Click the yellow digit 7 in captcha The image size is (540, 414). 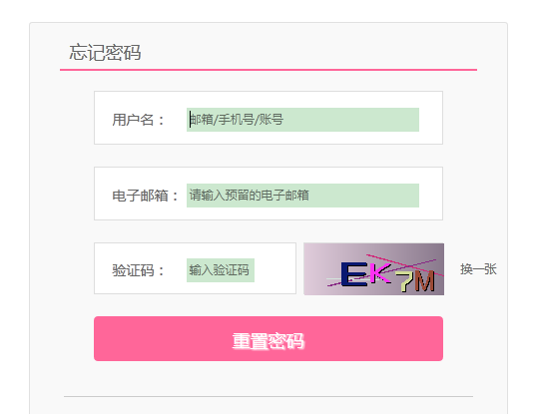405,281
